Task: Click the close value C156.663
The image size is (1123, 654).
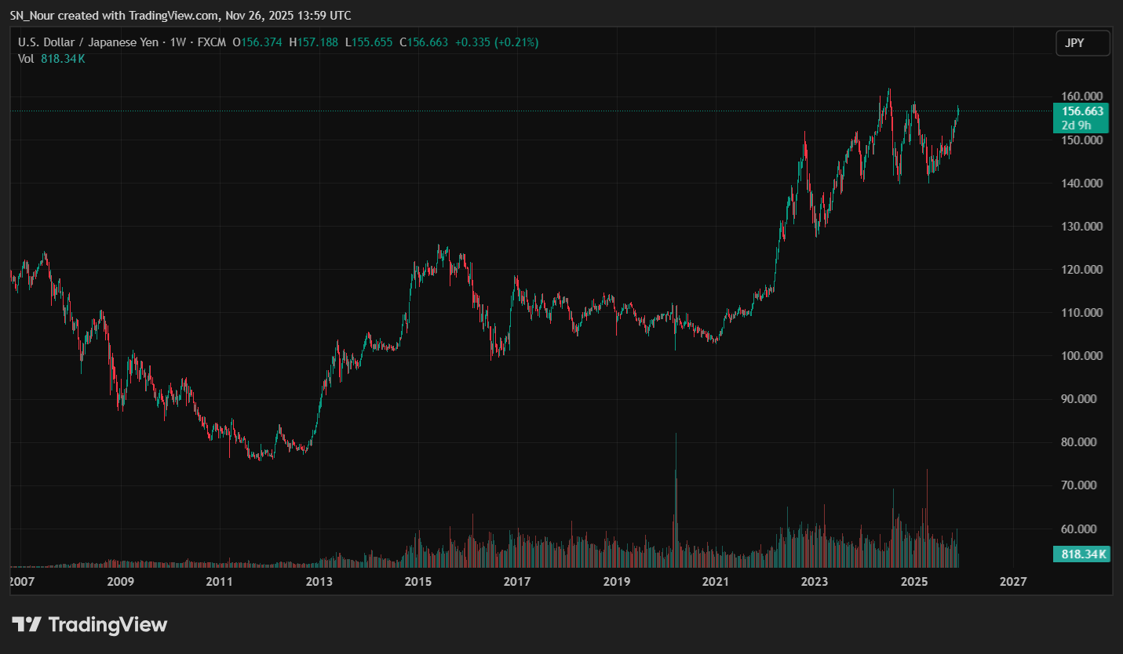Action: pyautogui.click(x=424, y=42)
